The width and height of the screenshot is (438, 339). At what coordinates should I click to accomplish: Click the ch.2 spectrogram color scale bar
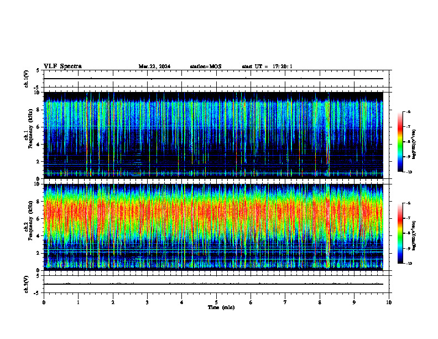(x=400, y=233)
